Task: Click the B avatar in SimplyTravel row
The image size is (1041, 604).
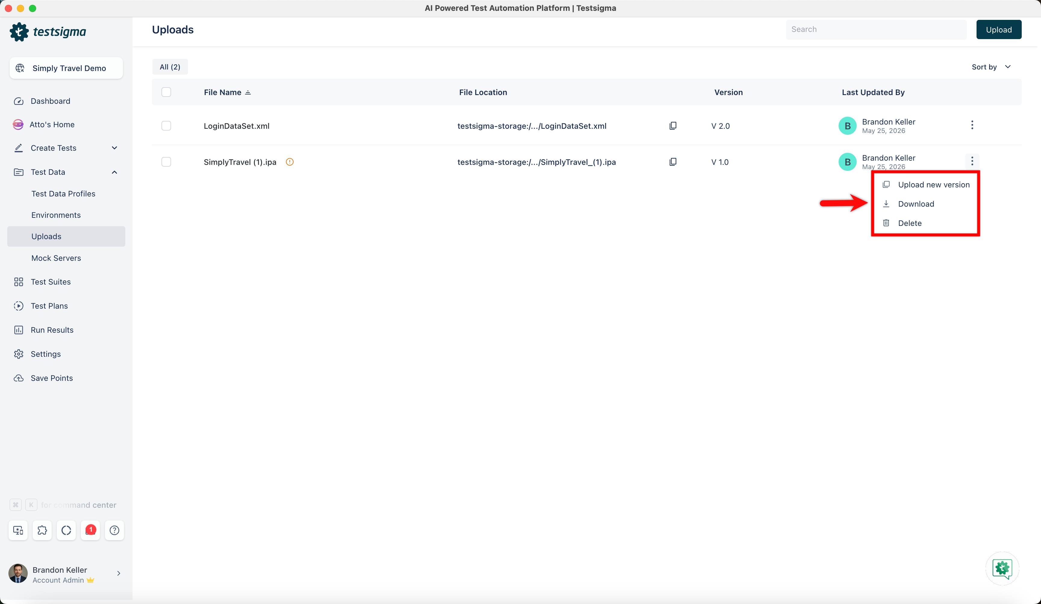Action: point(847,162)
